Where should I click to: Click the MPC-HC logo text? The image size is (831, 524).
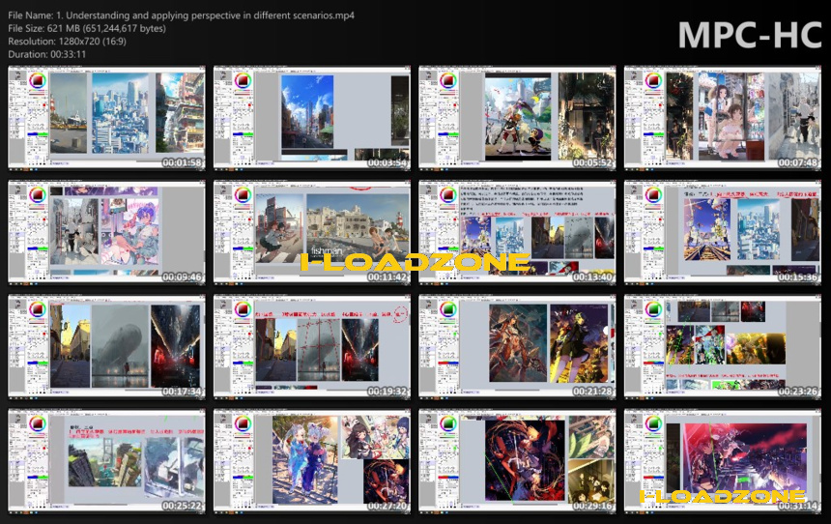(x=750, y=35)
